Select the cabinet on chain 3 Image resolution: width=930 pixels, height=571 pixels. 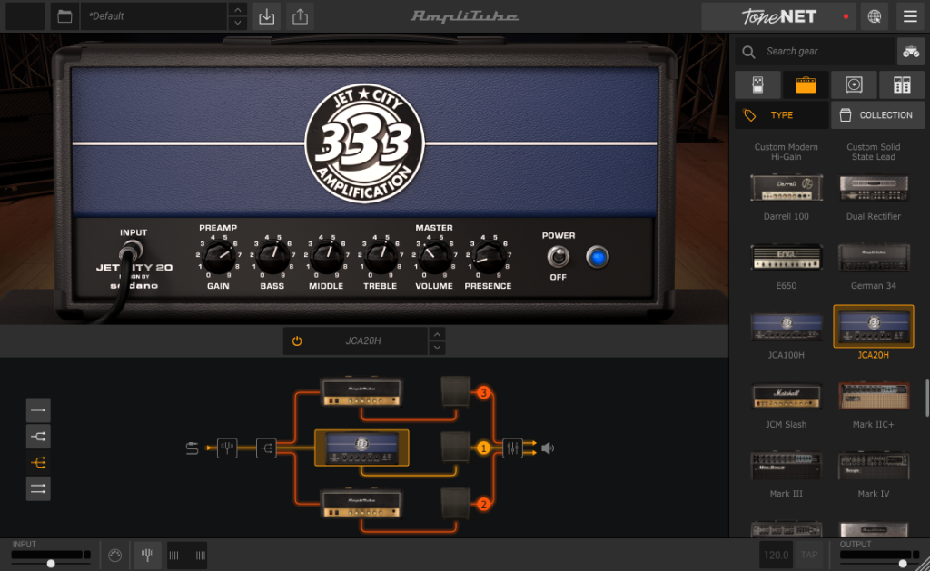coord(456,392)
